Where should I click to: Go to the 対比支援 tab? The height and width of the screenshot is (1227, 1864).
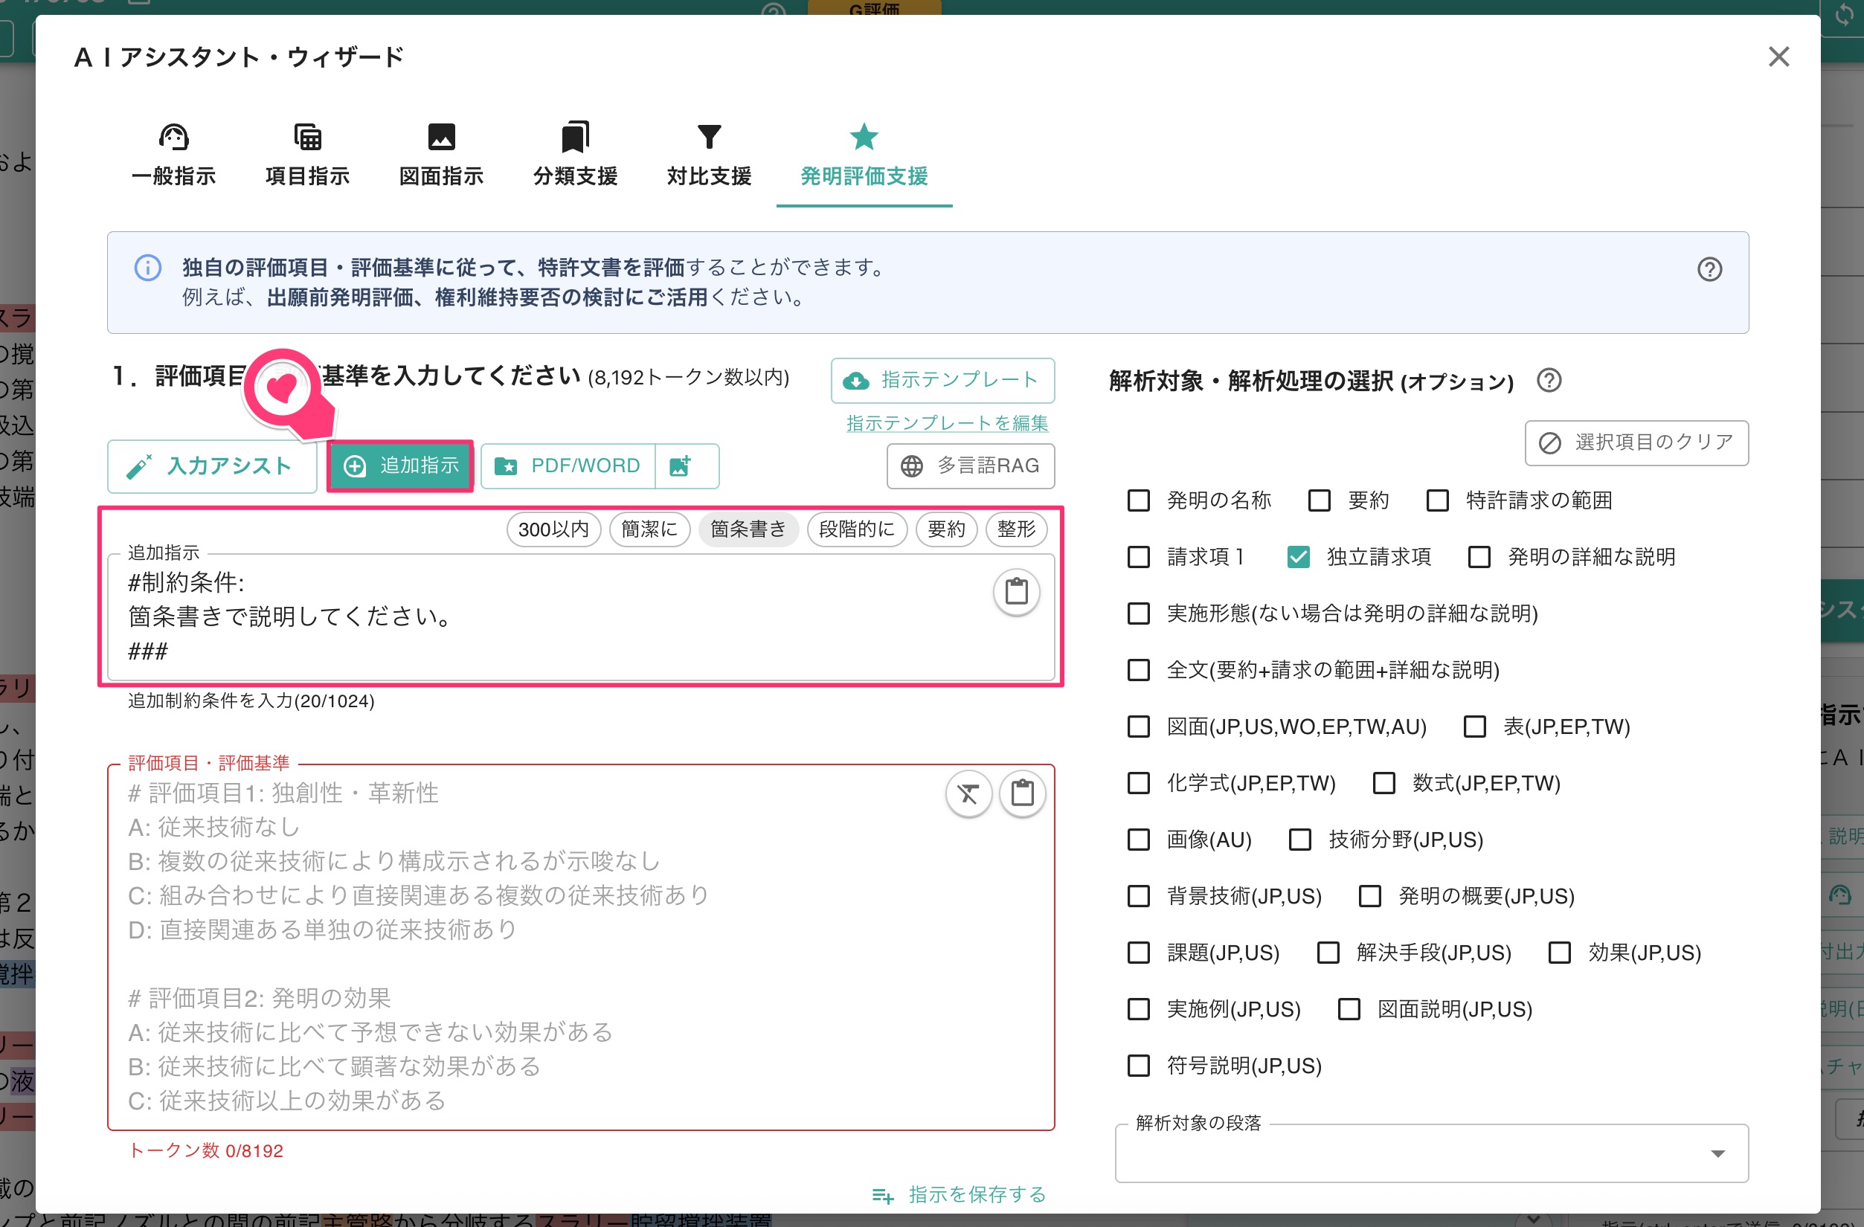tap(709, 156)
